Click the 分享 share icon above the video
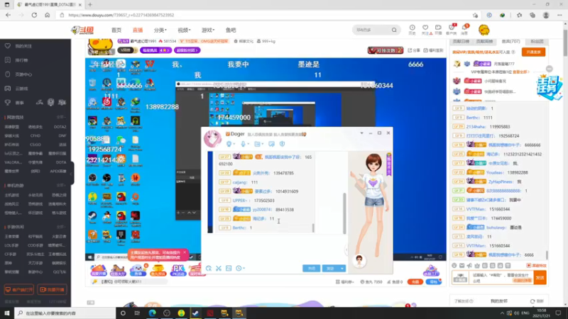 click(x=414, y=50)
